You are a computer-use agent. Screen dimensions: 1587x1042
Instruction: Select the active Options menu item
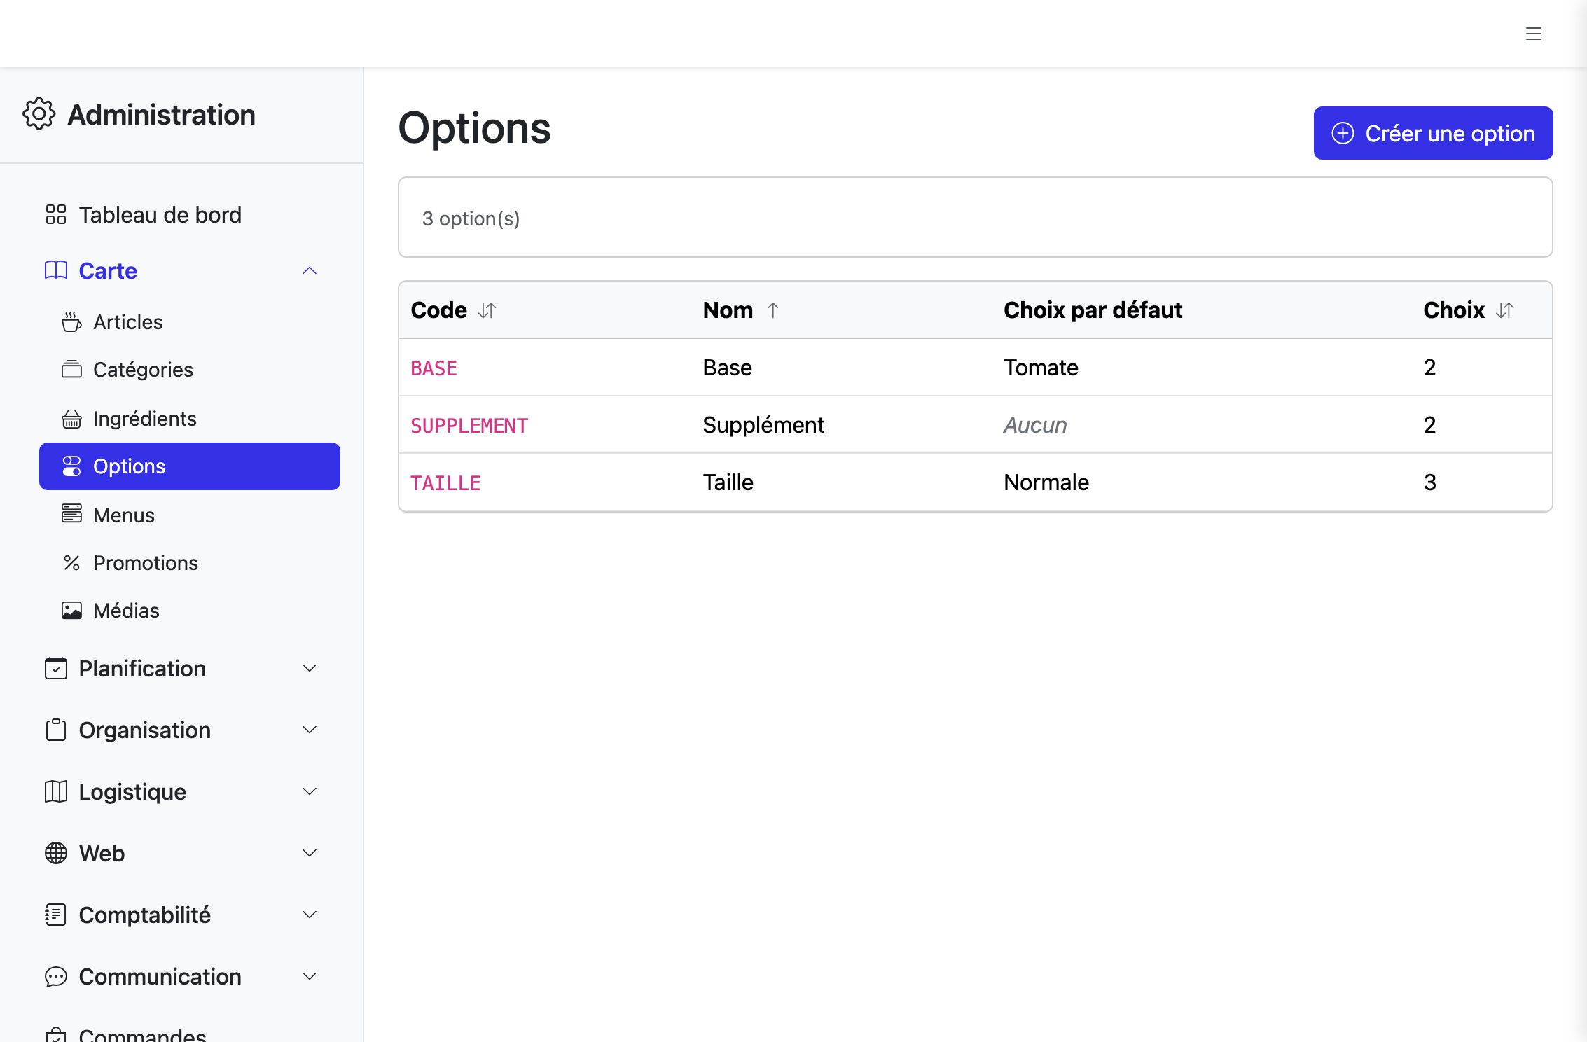coord(190,466)
